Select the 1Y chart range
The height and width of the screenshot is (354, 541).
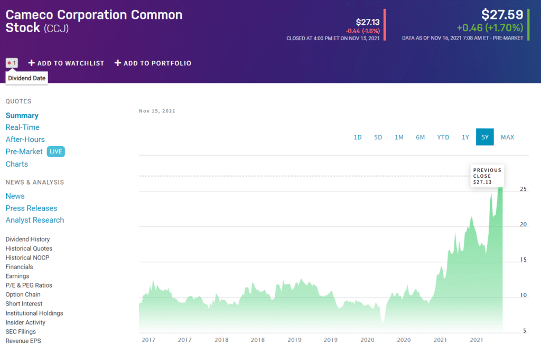(x=465, y=137)
